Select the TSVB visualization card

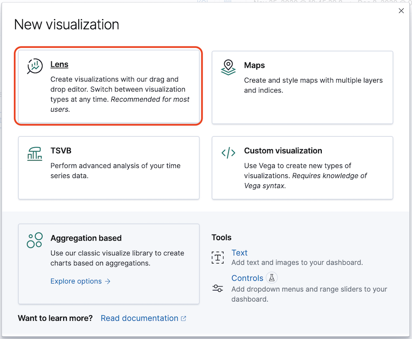click(x=108, y=167)
